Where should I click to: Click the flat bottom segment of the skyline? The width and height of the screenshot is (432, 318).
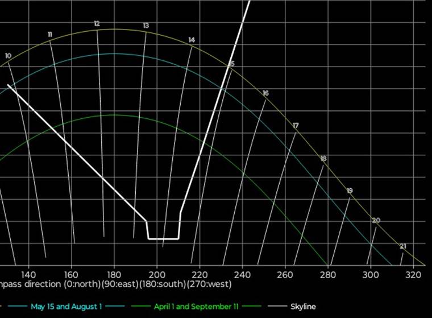(x=164, y=239)
